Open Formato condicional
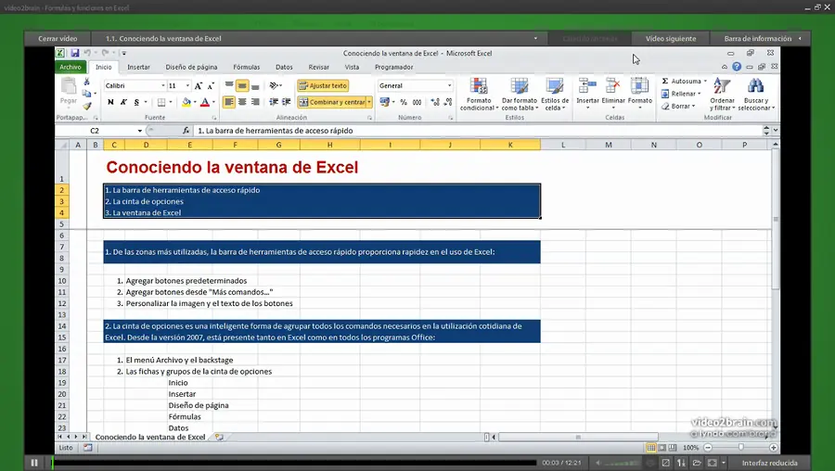This screenshot has height=471, width=835. (x=479, y=95)
